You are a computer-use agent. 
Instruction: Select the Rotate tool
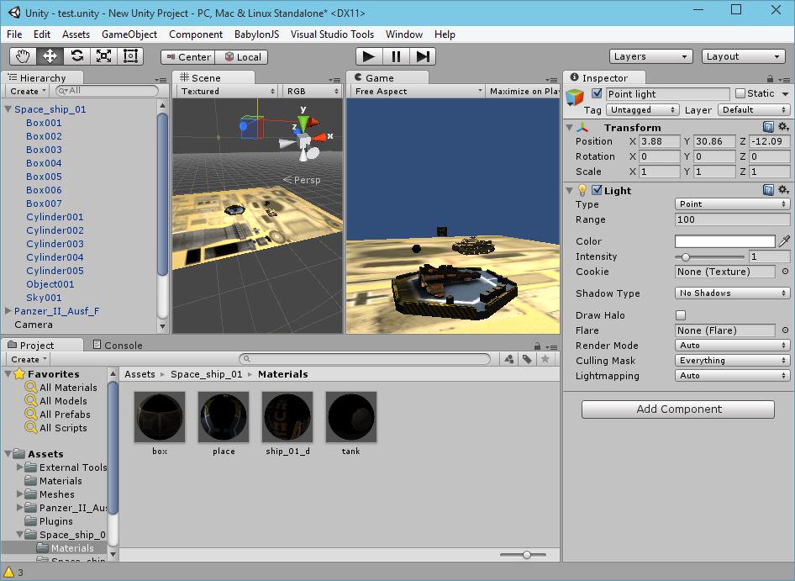tap(77, 56)
